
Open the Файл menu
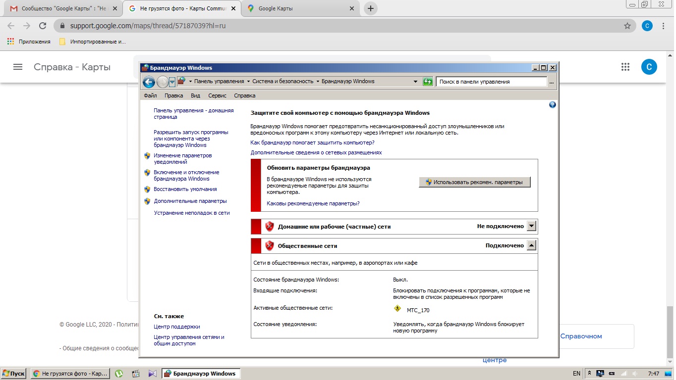(150, 95)
